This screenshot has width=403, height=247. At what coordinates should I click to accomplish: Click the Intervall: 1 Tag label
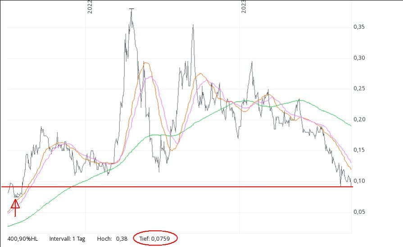pos(67,239)
